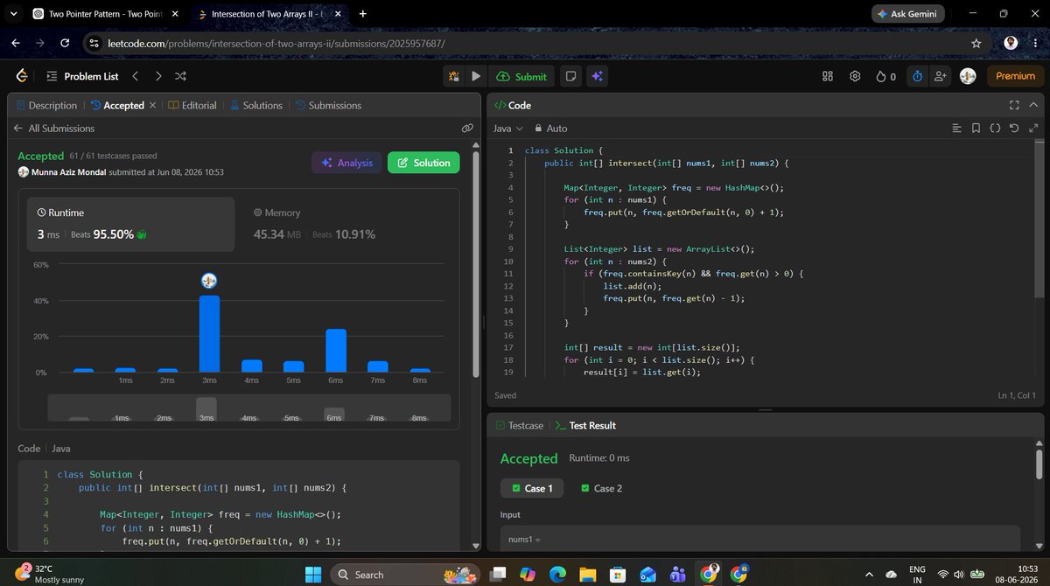Image resolution: width=1050 pixels, height=586 pixels.
Task: Open Chrome tab search dropdown
Action: coord(13,13)
